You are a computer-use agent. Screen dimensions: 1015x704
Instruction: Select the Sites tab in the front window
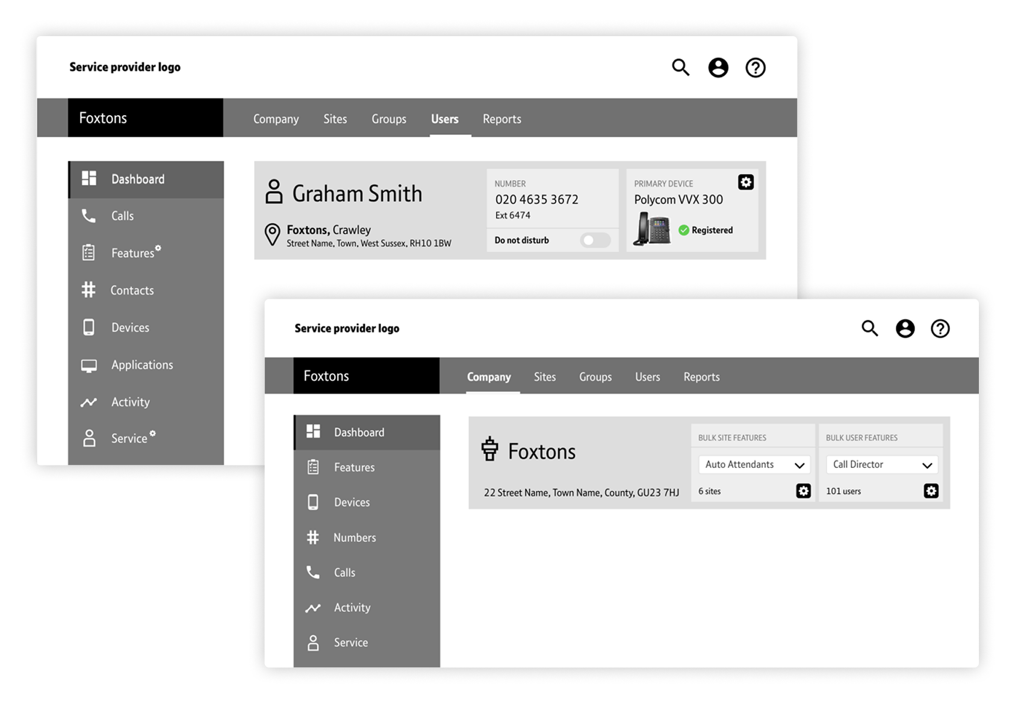(x=544, y=377)
